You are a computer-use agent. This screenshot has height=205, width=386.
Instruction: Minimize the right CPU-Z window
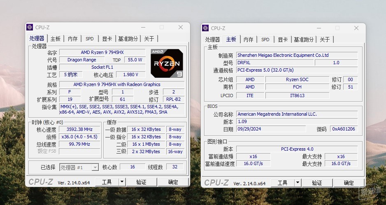point(319,28)
